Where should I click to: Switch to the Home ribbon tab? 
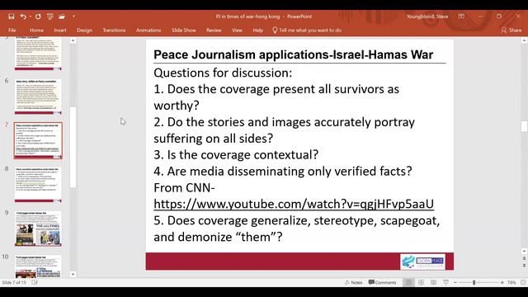(x=36, y=30)
